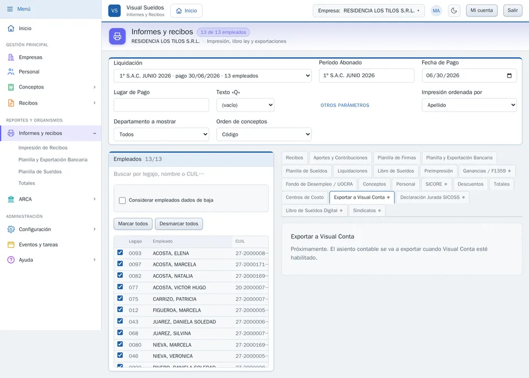Open the Departamento a mostrar dropdown
Screen dimensions: 529x378
(161, 134)
